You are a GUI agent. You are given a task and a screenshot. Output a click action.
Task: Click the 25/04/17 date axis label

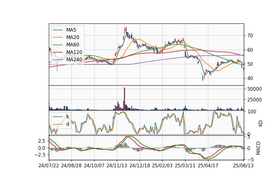[208, 166]
